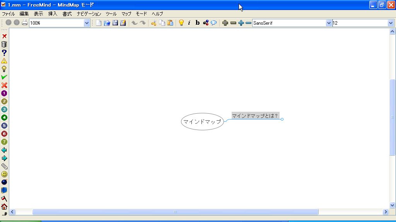This screenshot has height=222, width=396.
Task: Add the right-pointing arrow icon
Action: [4, 158]
